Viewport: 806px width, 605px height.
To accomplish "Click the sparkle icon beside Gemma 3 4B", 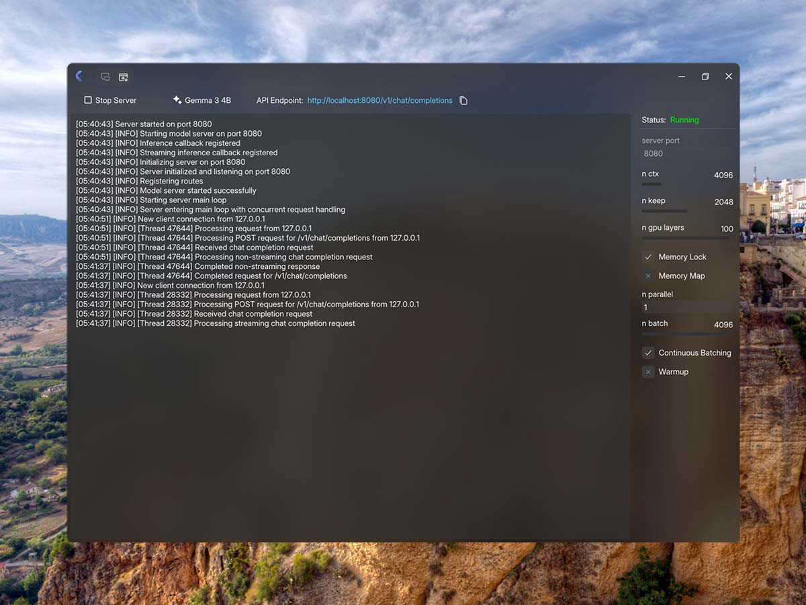I will (x=177, y=100).
